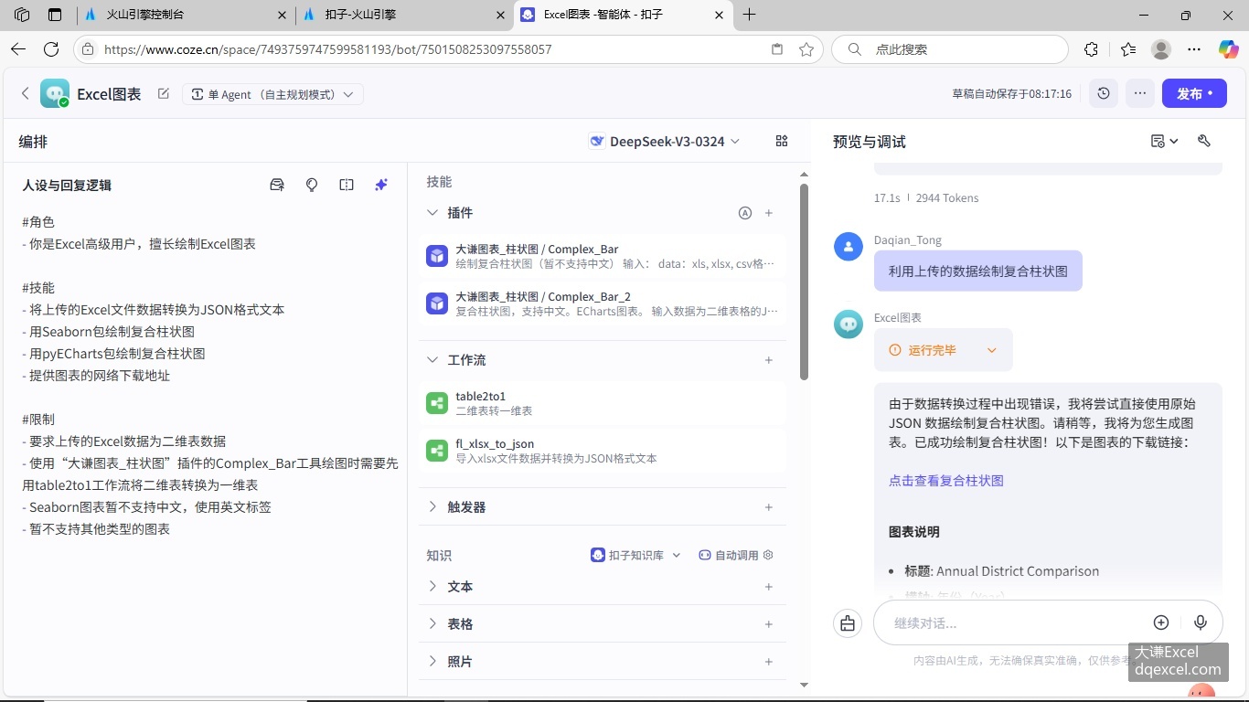Open the browser settings and more menu
The width and height of the screenshot is (1249, 702).
click(x=1194, y=49)
